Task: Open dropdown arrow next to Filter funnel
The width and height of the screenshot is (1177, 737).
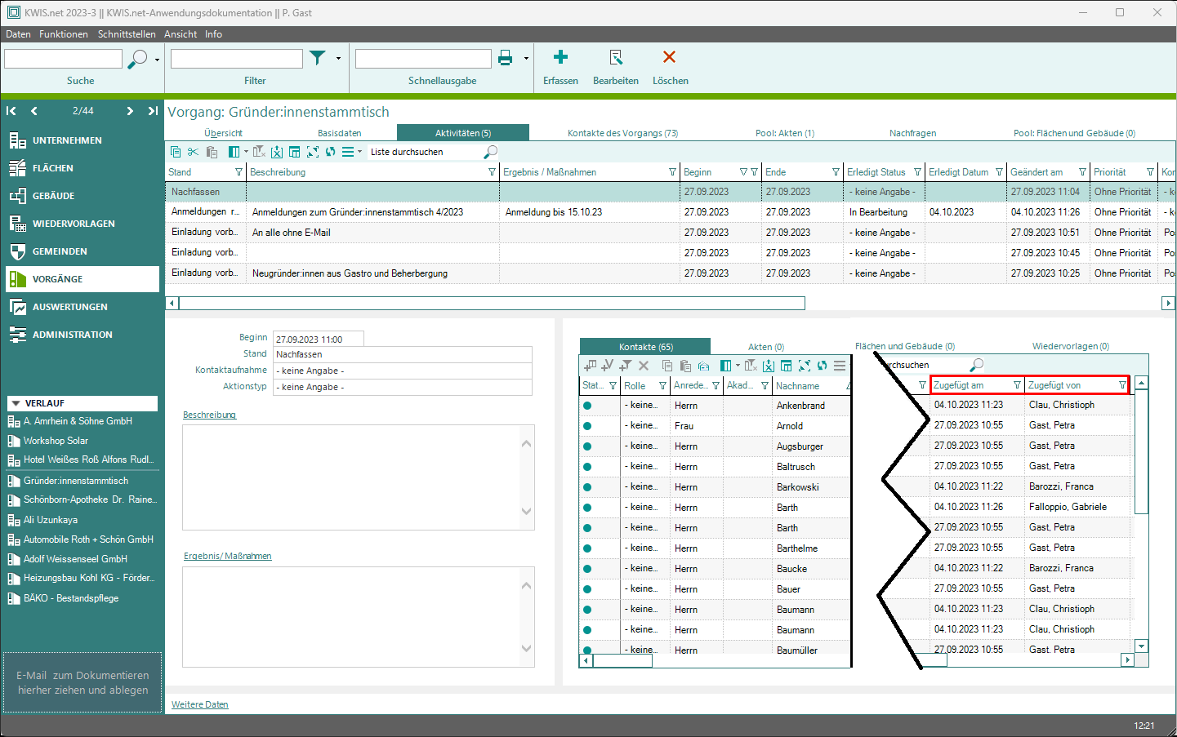Action: 338,59
